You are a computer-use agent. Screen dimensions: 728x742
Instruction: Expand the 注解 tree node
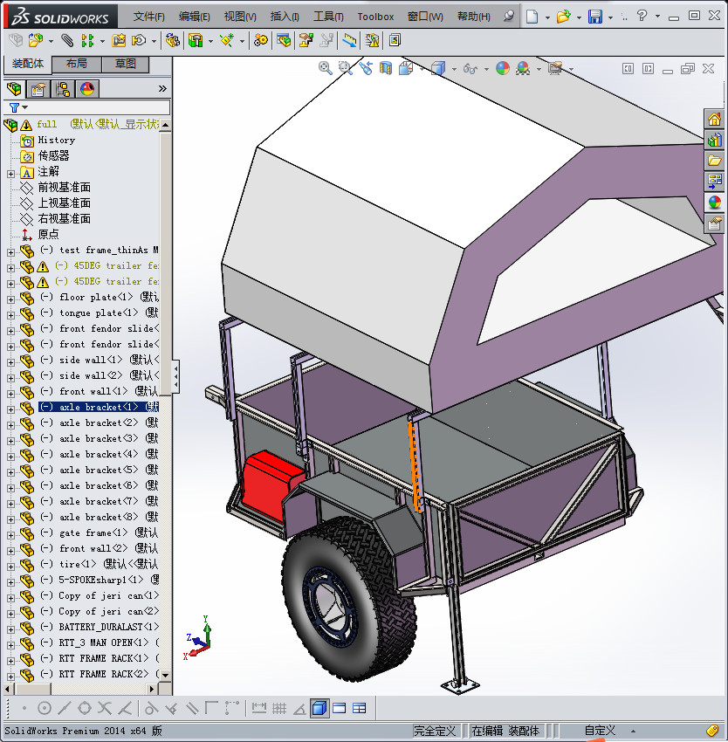(10, 174)
